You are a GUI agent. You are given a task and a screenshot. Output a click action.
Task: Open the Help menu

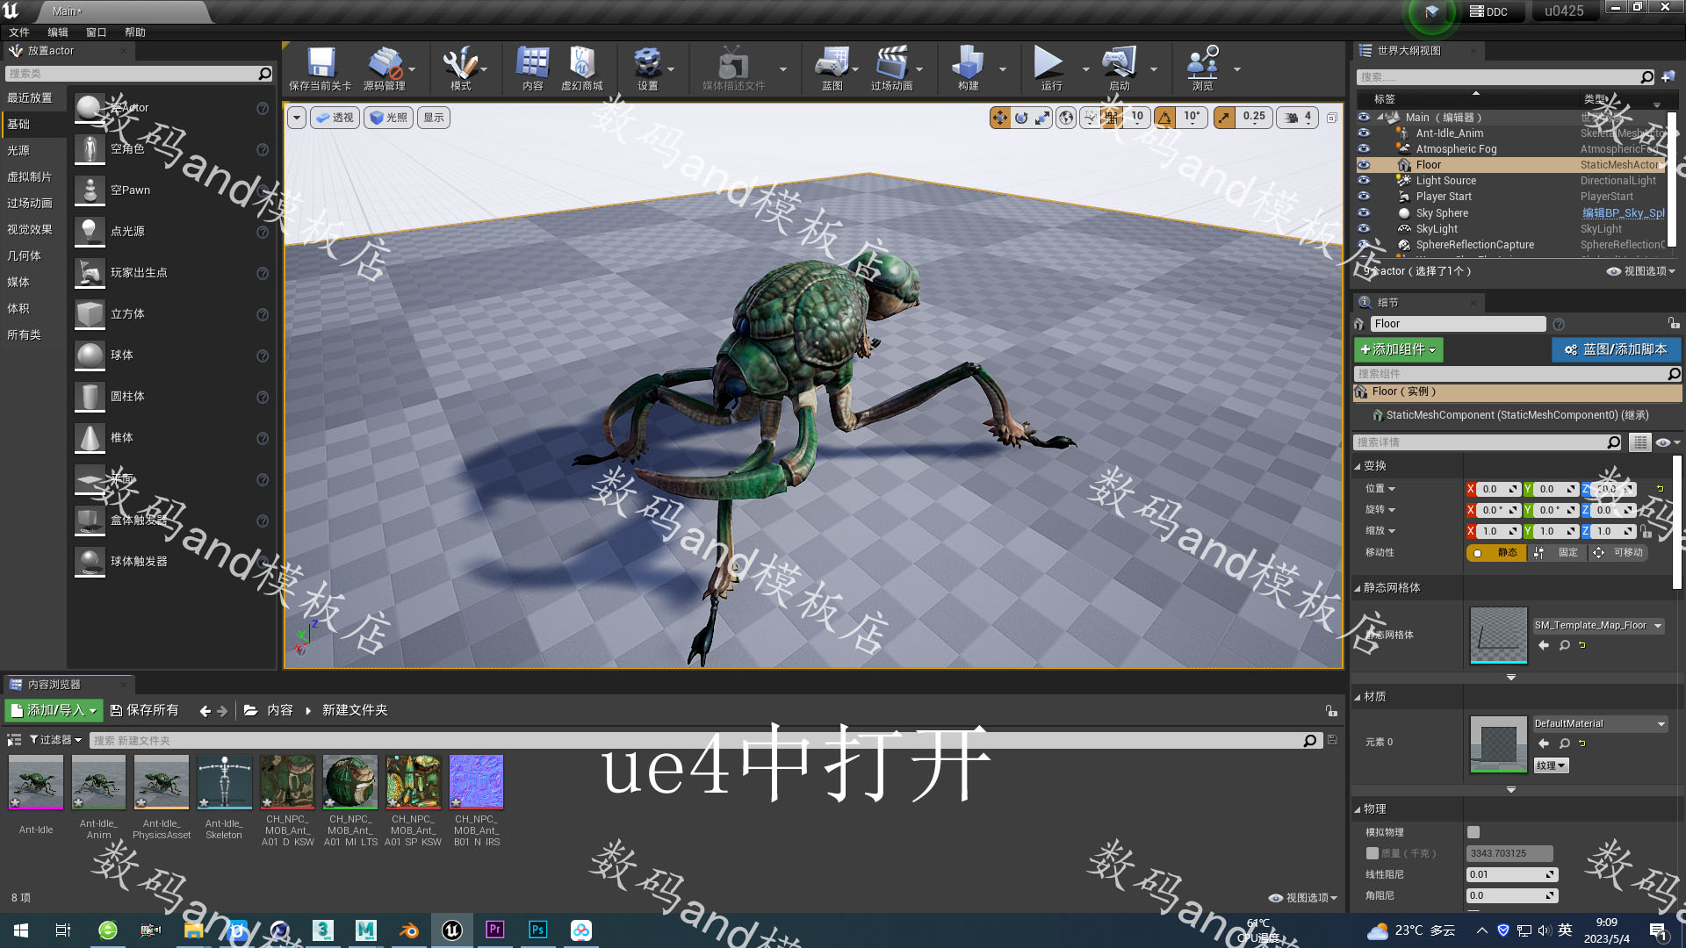pyautogui.click(x=135, y=32)
